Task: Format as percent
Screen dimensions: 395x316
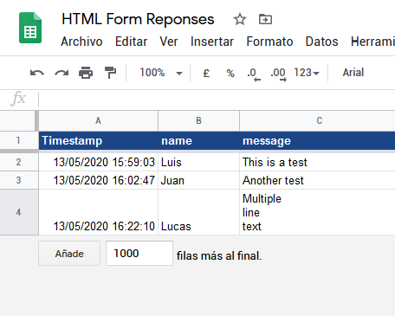Action: tap(230, 73)
